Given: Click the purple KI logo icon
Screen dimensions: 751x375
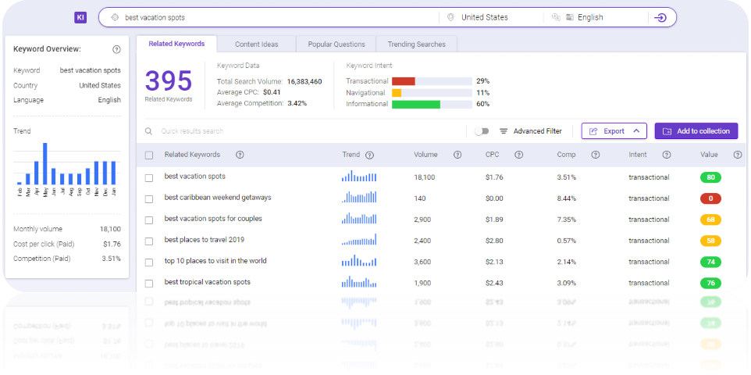Looking at the screenshot, I should [80, 18].
